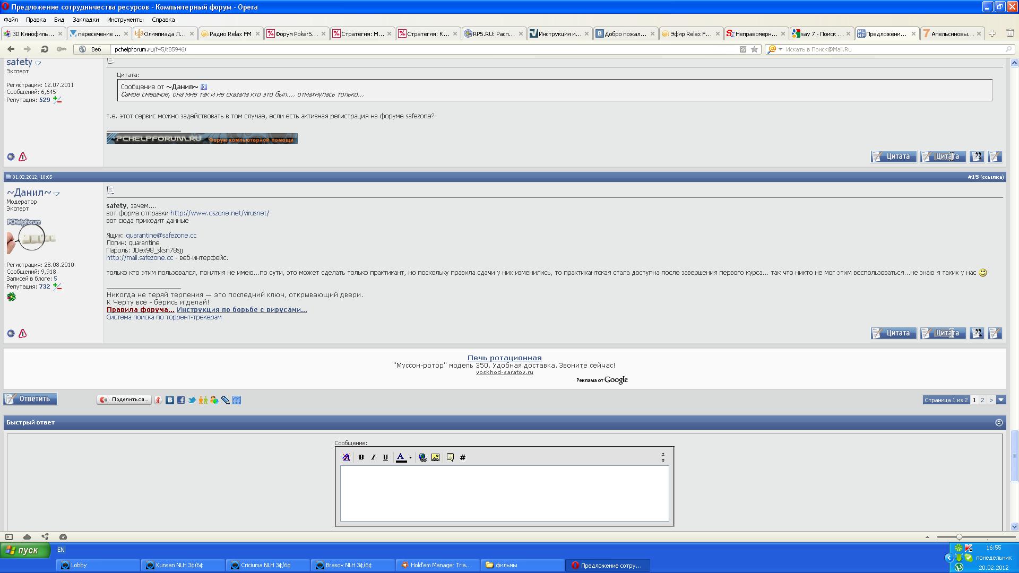Expand ~Данил~ username dropdown menu
The height and width of the screenshot is (573, 1019).
57,194
